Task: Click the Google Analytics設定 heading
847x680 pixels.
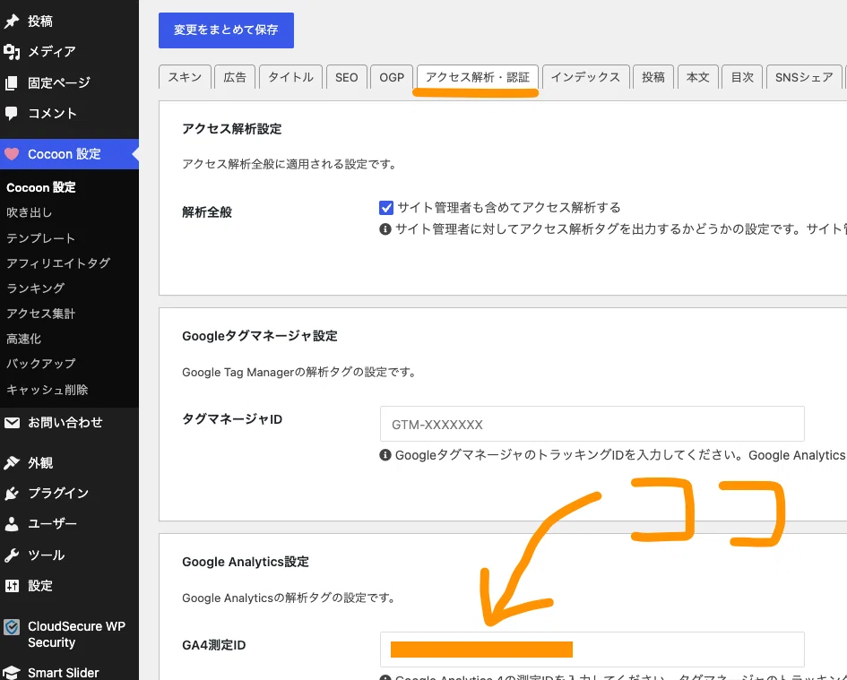Action: click(x=246, y=562)
